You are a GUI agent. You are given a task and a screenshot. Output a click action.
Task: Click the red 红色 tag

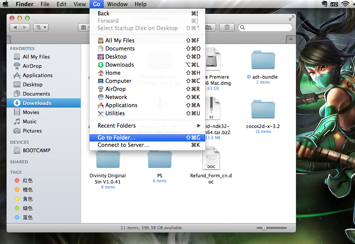(44, 180)
